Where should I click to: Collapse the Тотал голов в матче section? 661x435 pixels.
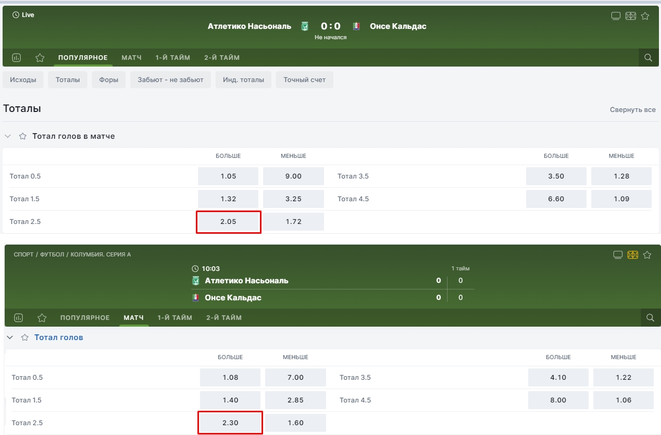(8, 136)
